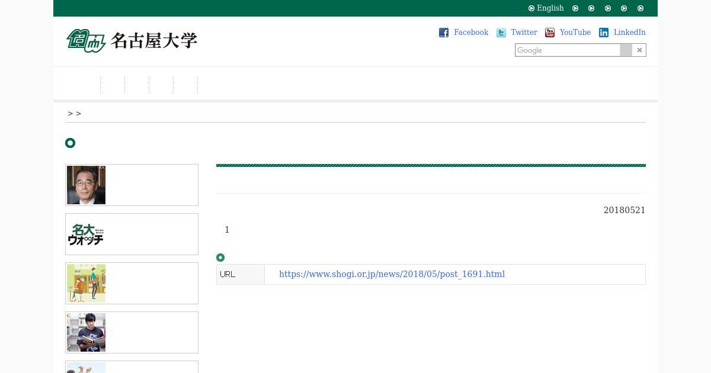The image size is (711, 373).
Task: Open the LinkedIn text link
Action: pos(630,33)
